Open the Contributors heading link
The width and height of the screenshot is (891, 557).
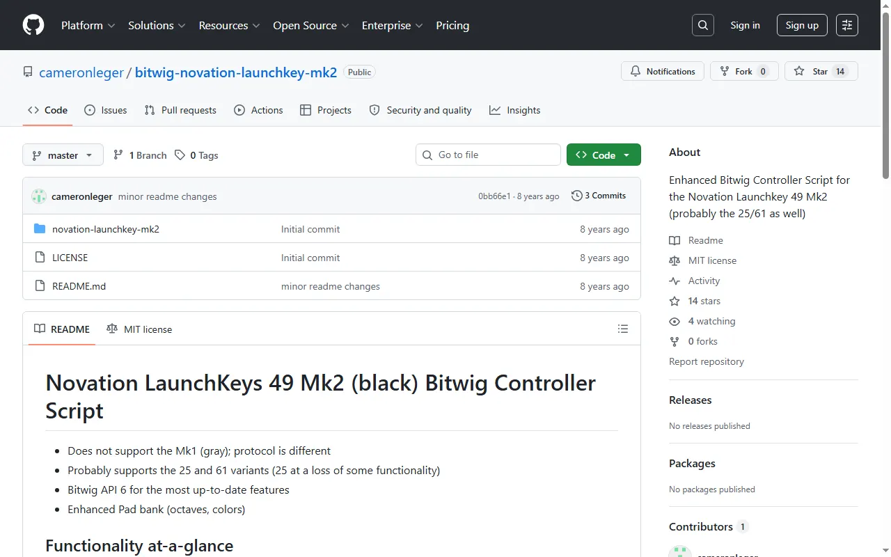(x=708, y=526)
